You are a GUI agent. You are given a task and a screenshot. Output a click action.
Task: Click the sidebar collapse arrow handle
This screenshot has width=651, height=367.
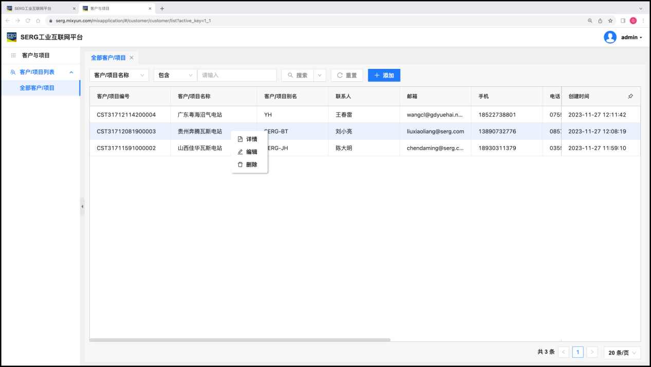(82, 206)
